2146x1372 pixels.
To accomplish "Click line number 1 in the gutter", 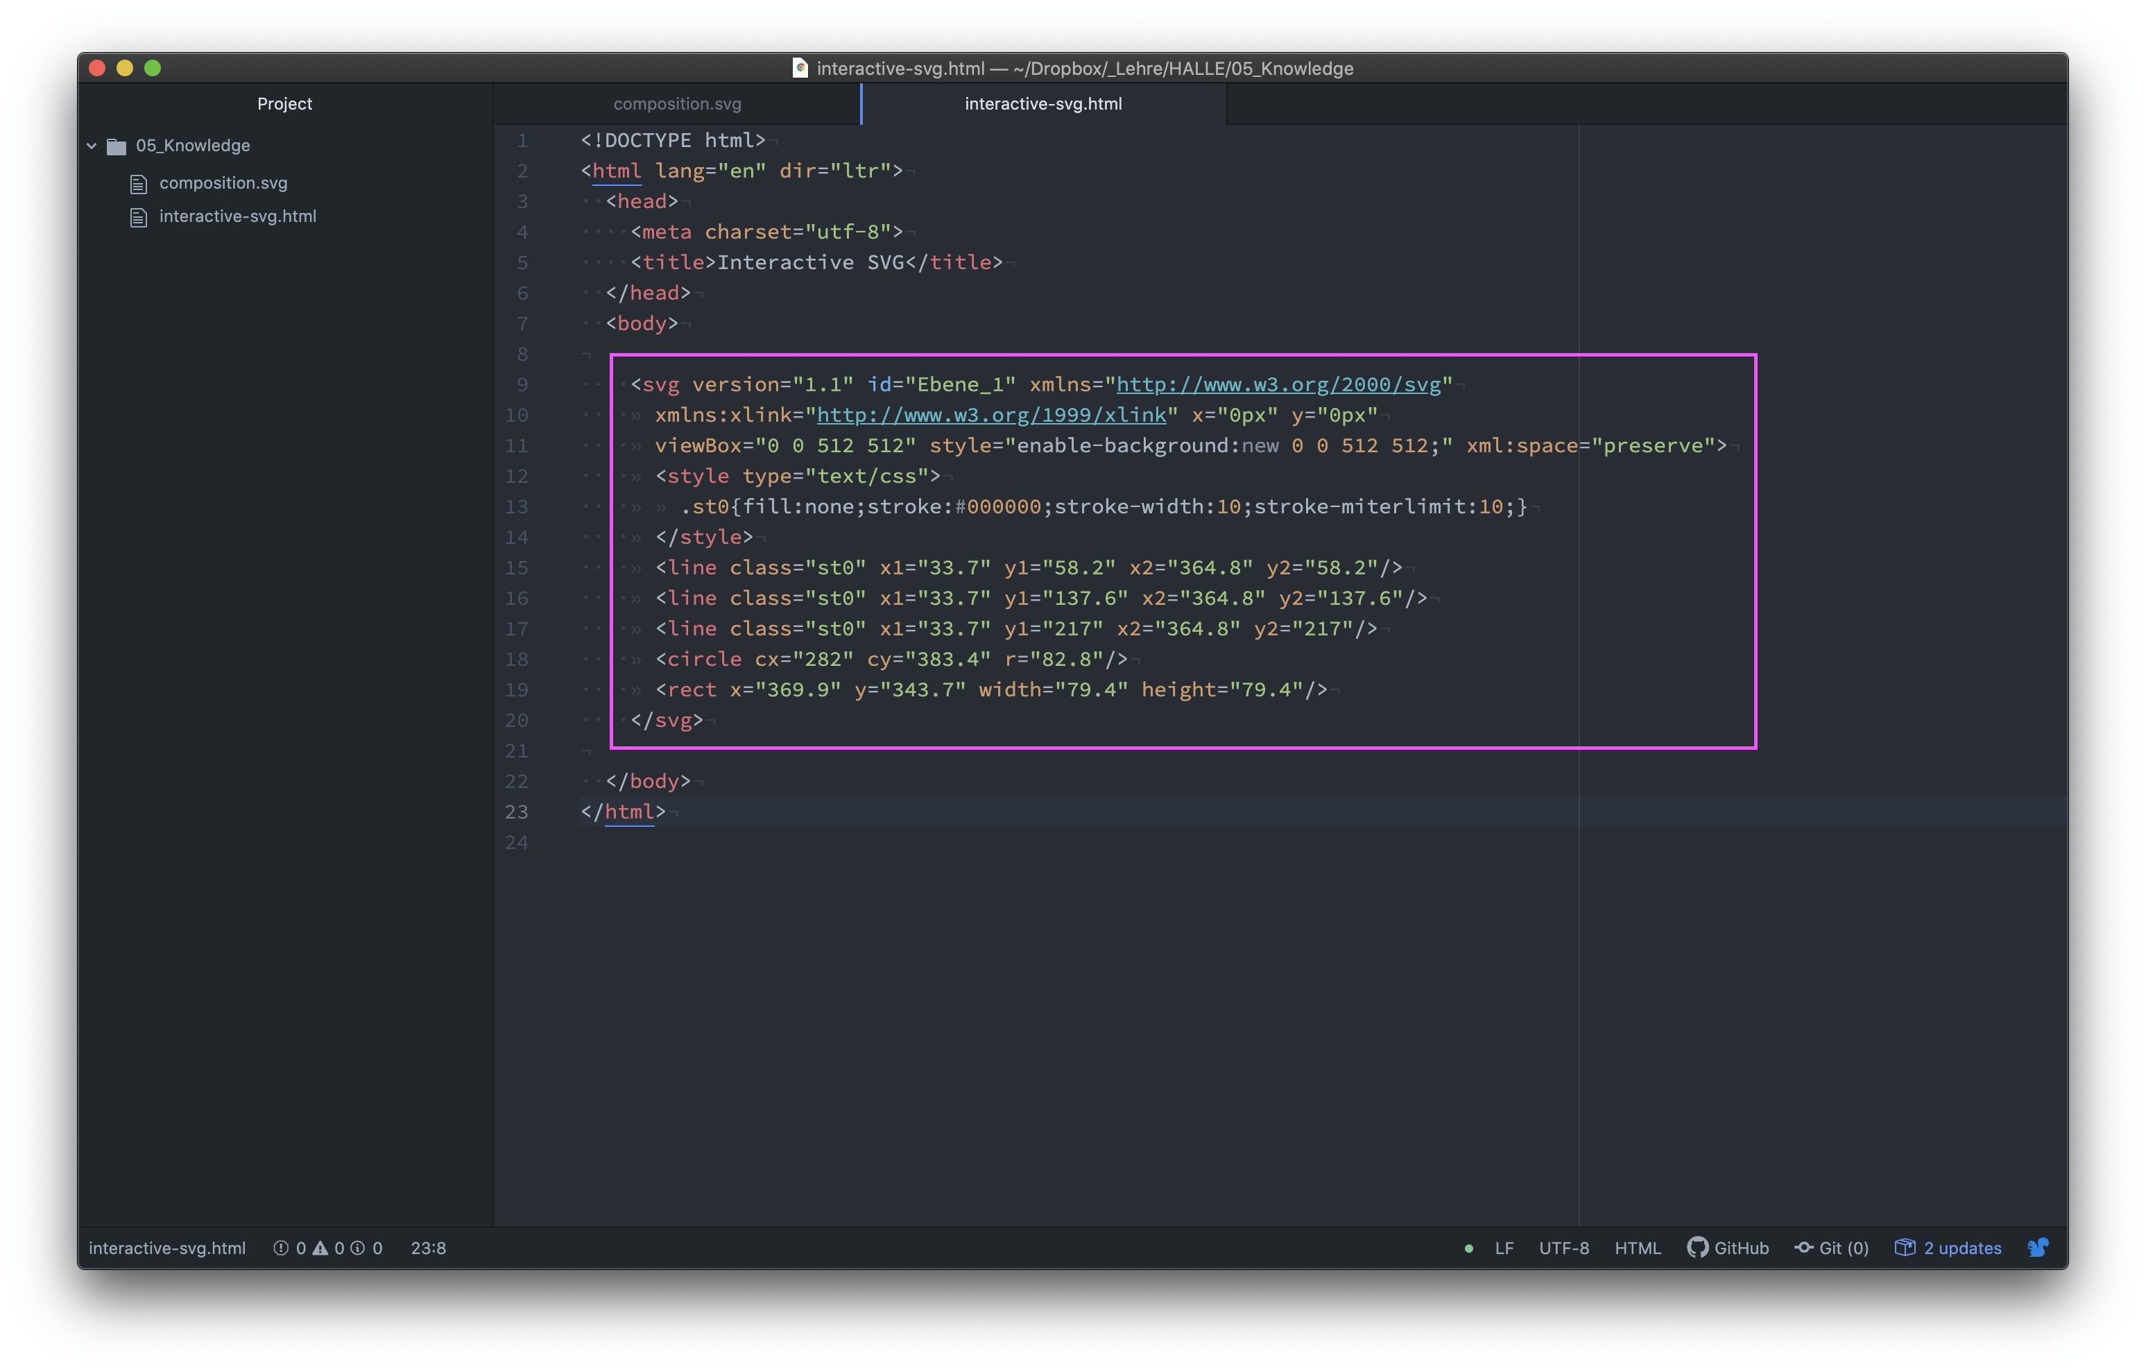I will (x=522, y=141).
